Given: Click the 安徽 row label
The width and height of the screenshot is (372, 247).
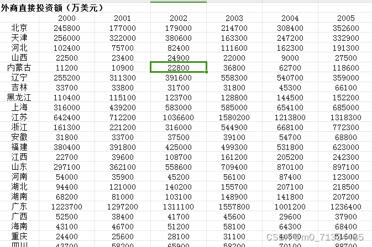Looking at the screenshot, I should tap(19, 137).
